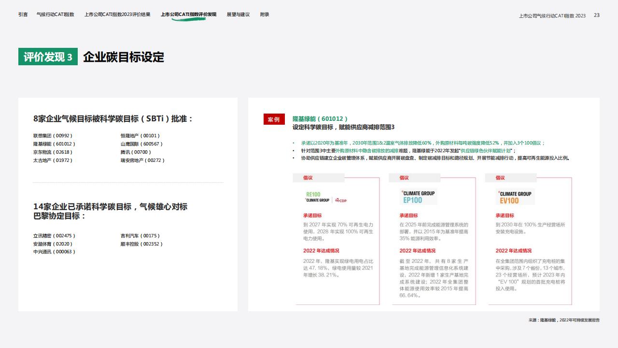This screenshot has width=618, height=348.
Task: Click green phrase 供应链绿色伙伴赋能计划
Action: click(486, 151)
